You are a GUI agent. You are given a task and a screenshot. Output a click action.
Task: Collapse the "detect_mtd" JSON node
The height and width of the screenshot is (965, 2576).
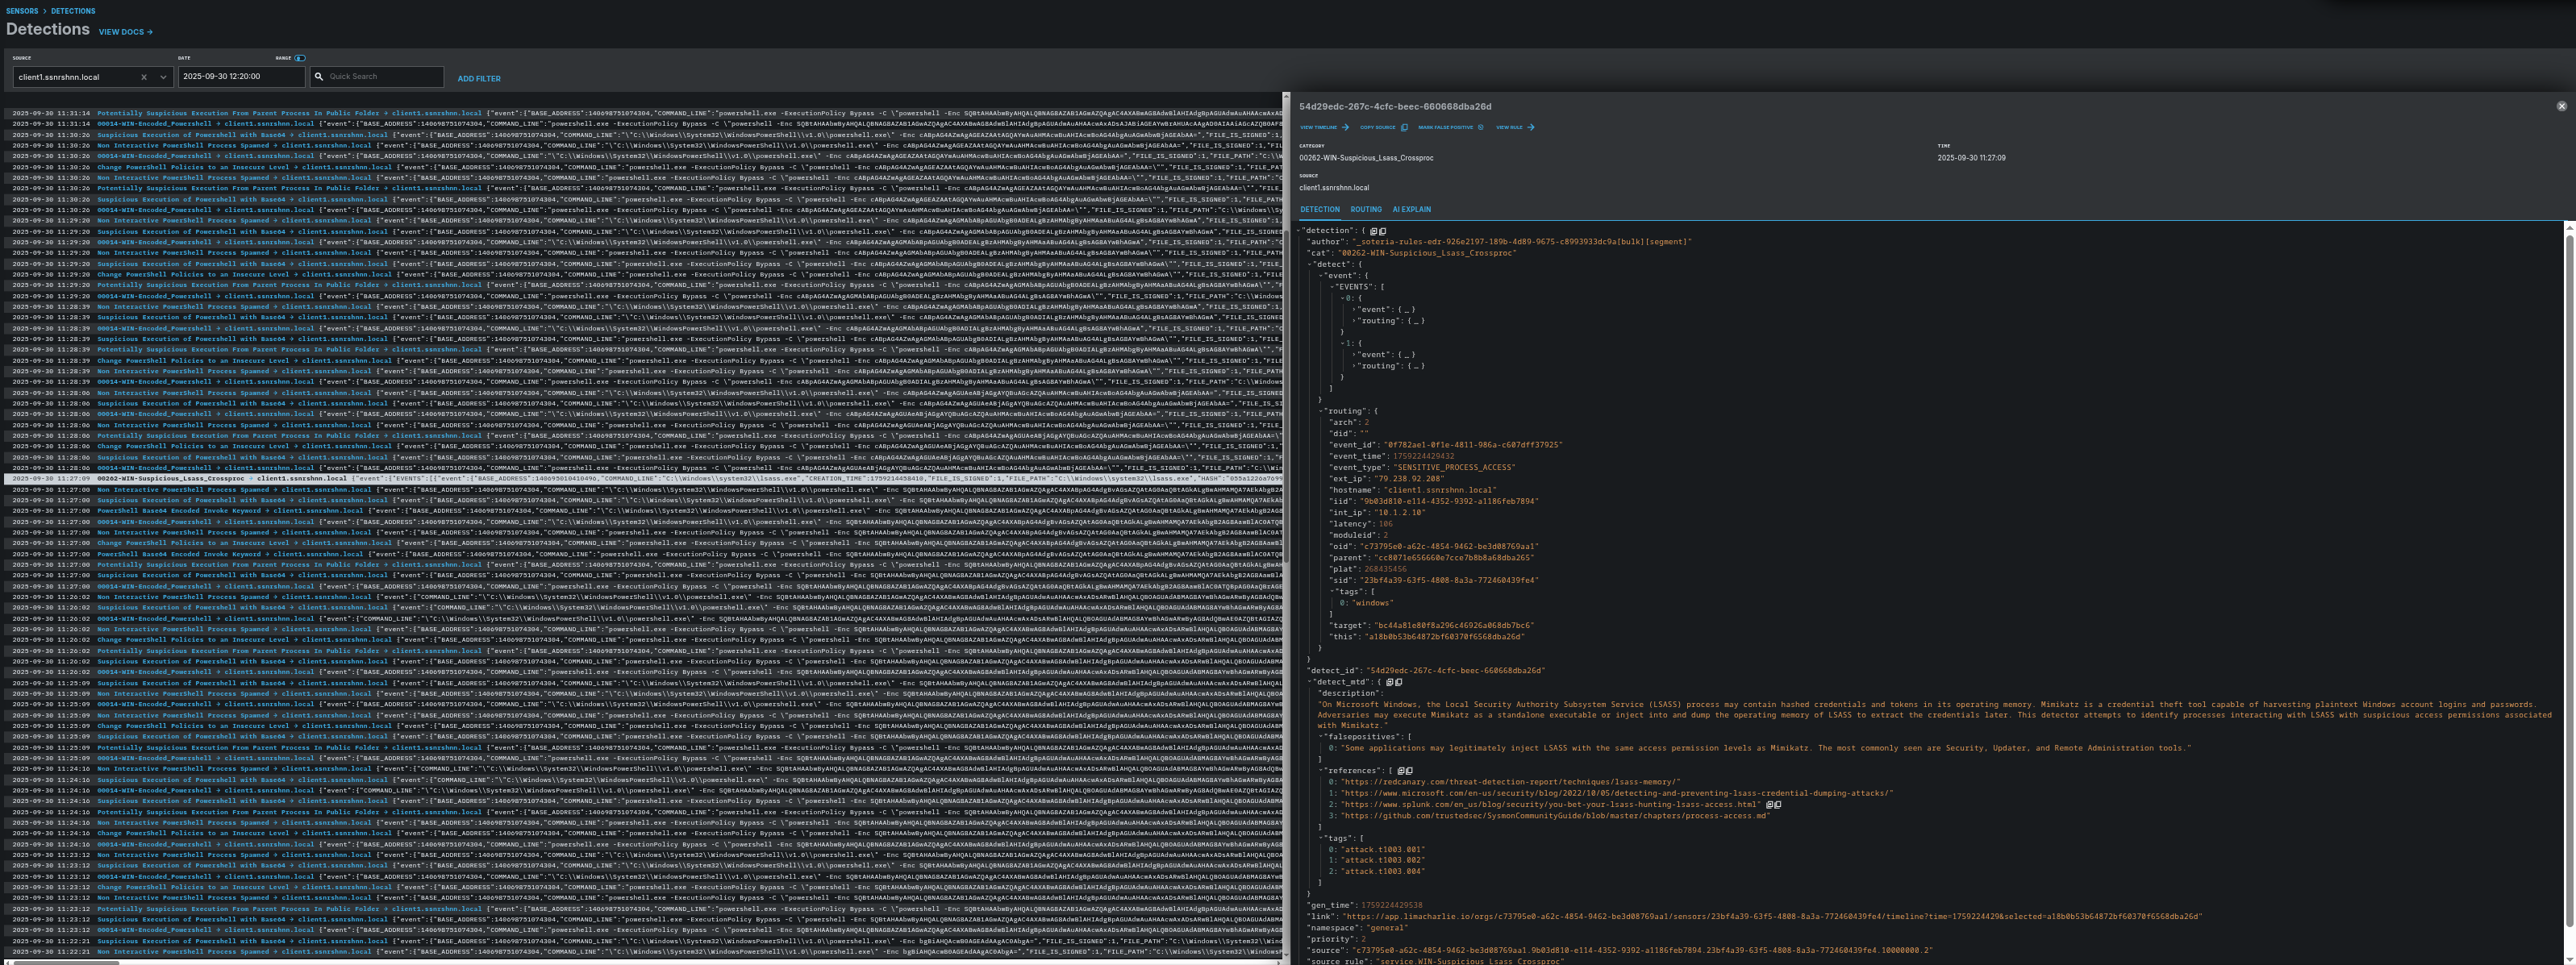1311,682
